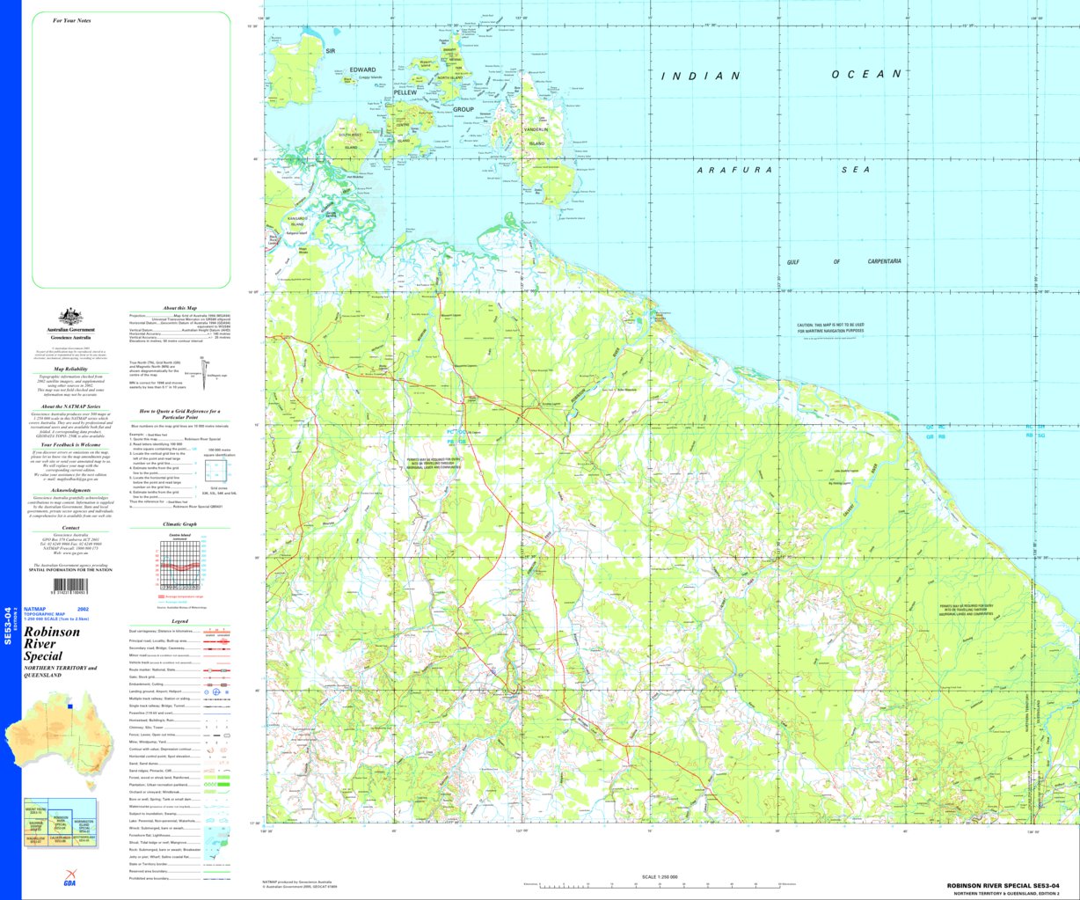The image size is (1080, 900).
Task: Click the Powerline symbol in the Legend
Action: 215,713
